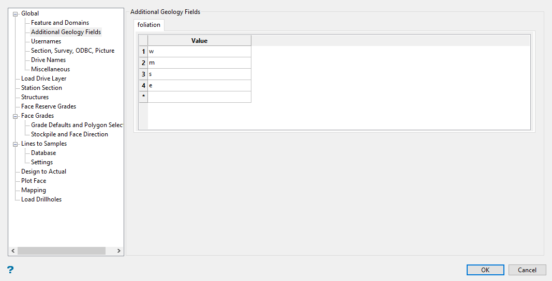The width and height of the screenshot is (552, 281).
Task: Click the empty new-row Value cell
Action: [199, 97]
